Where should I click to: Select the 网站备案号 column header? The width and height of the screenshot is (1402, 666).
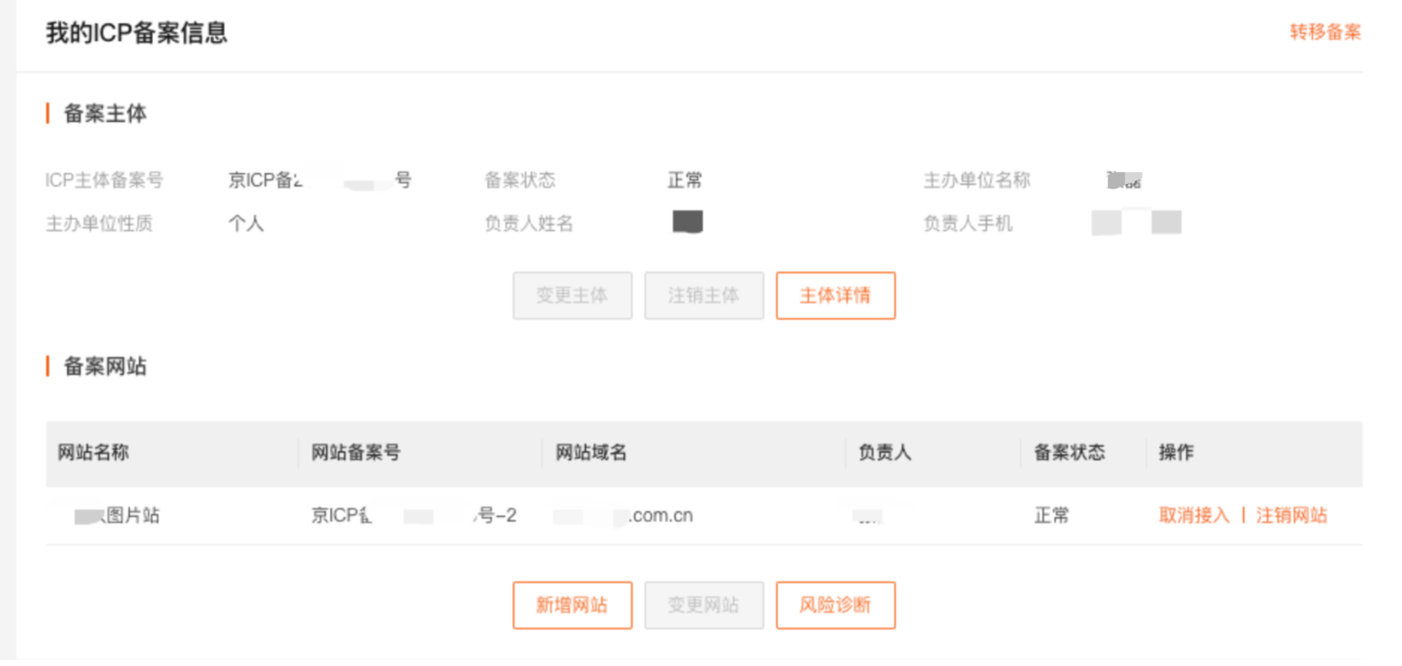(356, 453)
